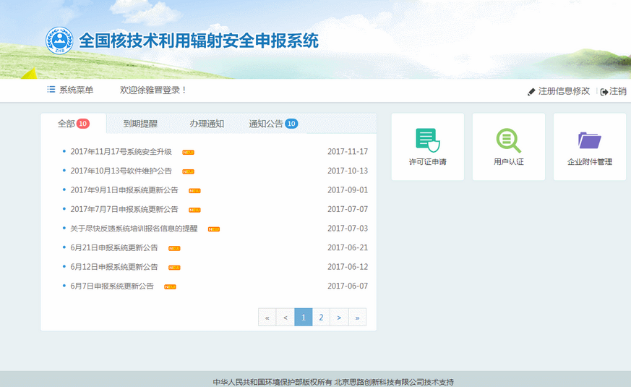The image size is (631, 387).
Task: Open 2017年11月17号系统安全升级 announcement
Action: (x=121, y=152)
